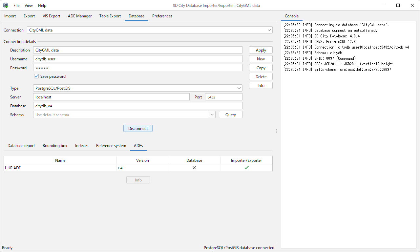This screenshot has height=252, width=420.
Task: Click 'PostgreSQL/PostGIS database connected' status text
Action: pos(239,248)
